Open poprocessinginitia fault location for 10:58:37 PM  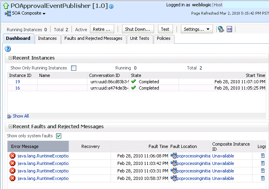pyautogui.click(x=193, y=179)
